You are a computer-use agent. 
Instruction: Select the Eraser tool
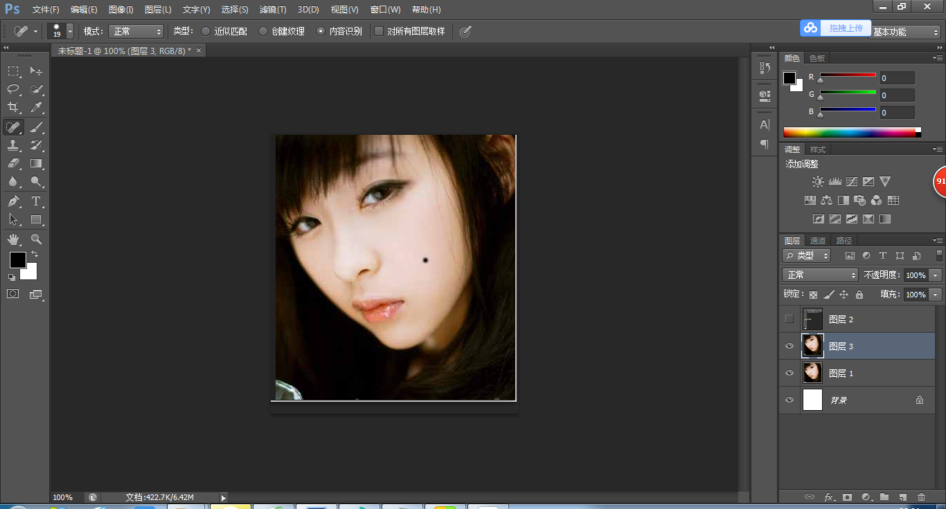coord(13,164)
